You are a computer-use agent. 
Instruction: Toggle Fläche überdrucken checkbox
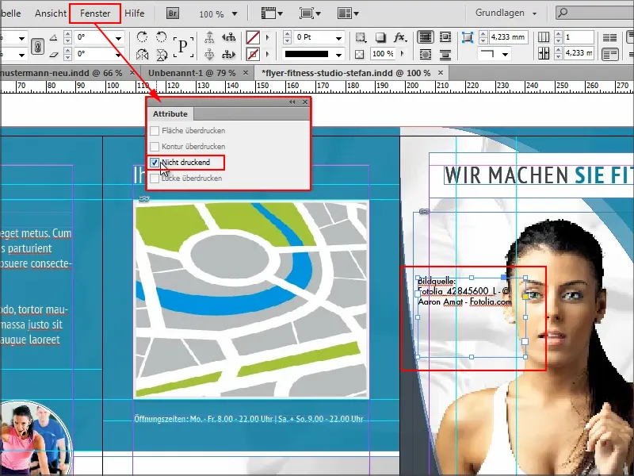[155, 131]
